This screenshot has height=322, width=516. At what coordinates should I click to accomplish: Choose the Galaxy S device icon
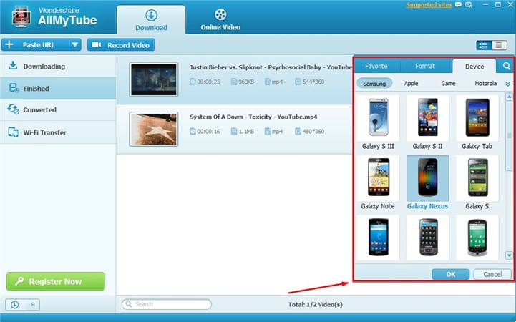click(x=477, y=178)
